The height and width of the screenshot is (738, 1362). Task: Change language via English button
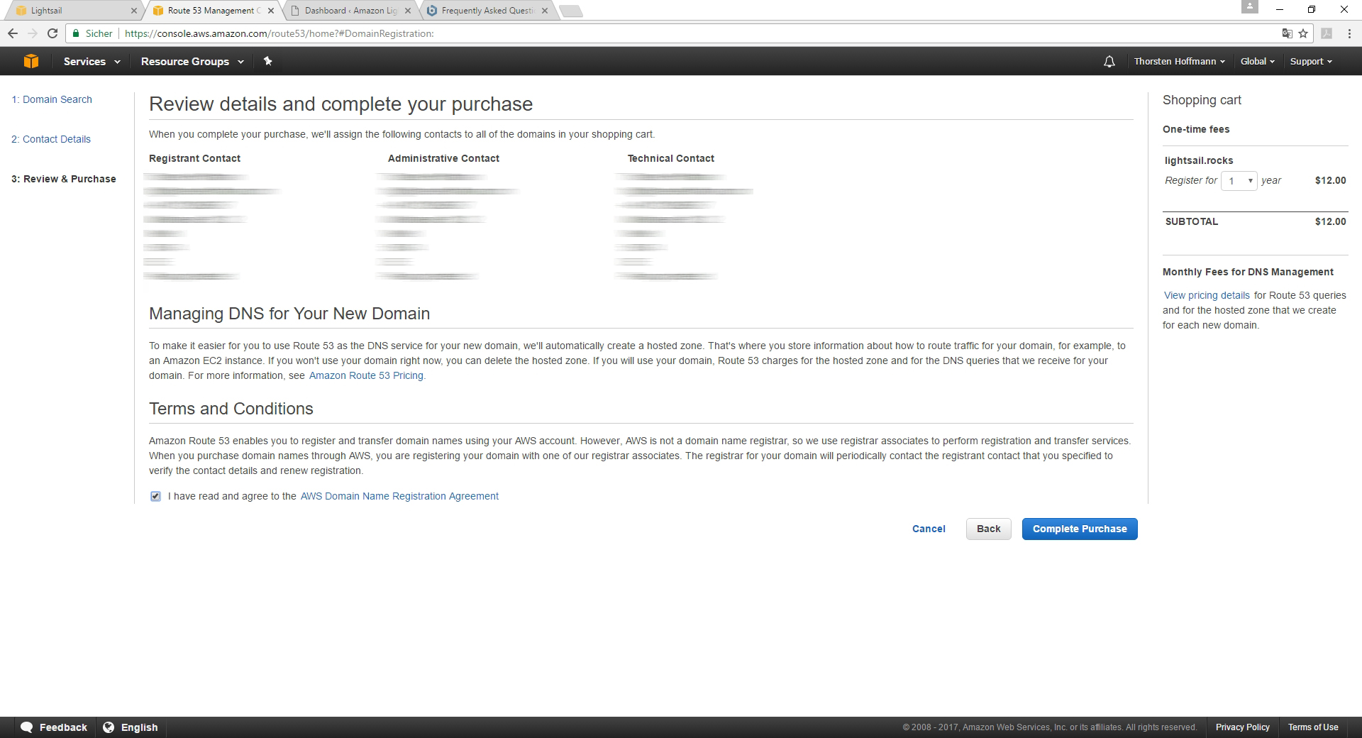click(131, 727)
